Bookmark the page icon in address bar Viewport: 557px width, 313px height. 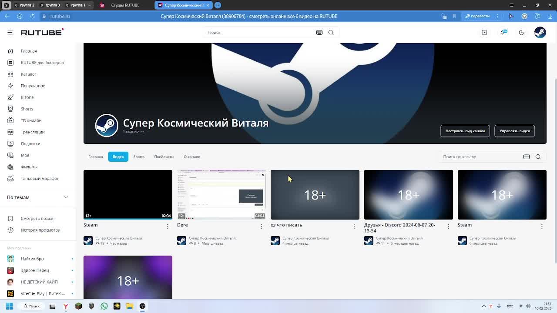coord(454,16)
